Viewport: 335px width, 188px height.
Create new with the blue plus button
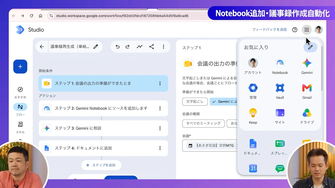20,67
